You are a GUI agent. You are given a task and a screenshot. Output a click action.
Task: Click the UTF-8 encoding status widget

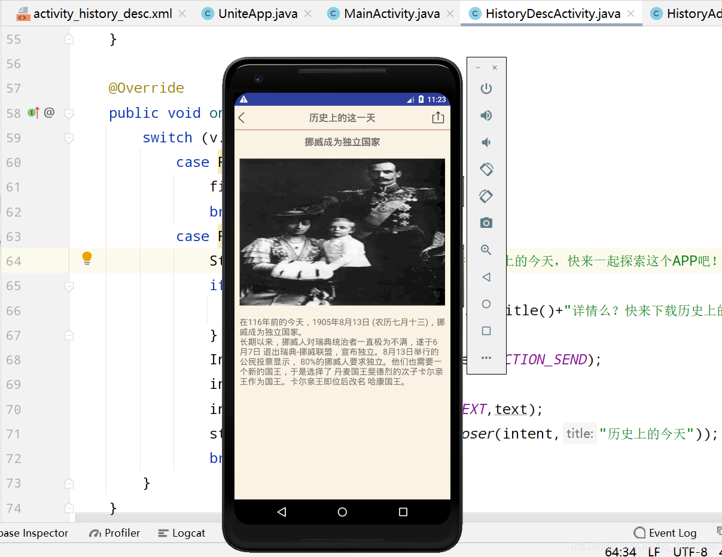[x=690, y=552]
